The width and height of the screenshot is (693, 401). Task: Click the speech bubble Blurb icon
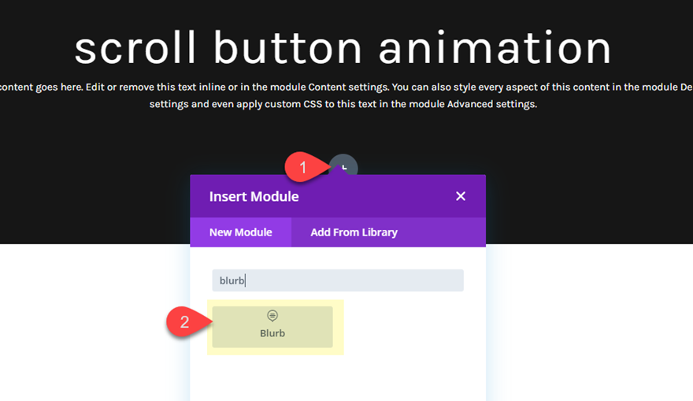[272, 316]
